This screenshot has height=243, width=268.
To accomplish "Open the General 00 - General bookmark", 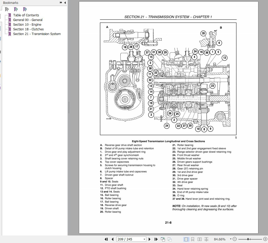I will pyautogui.click(x=28, y=20).
